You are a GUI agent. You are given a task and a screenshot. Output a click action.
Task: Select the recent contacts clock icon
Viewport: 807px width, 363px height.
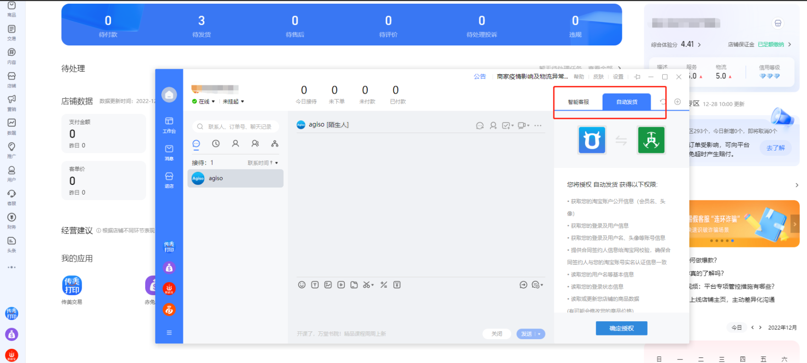[x=216, y=144]
